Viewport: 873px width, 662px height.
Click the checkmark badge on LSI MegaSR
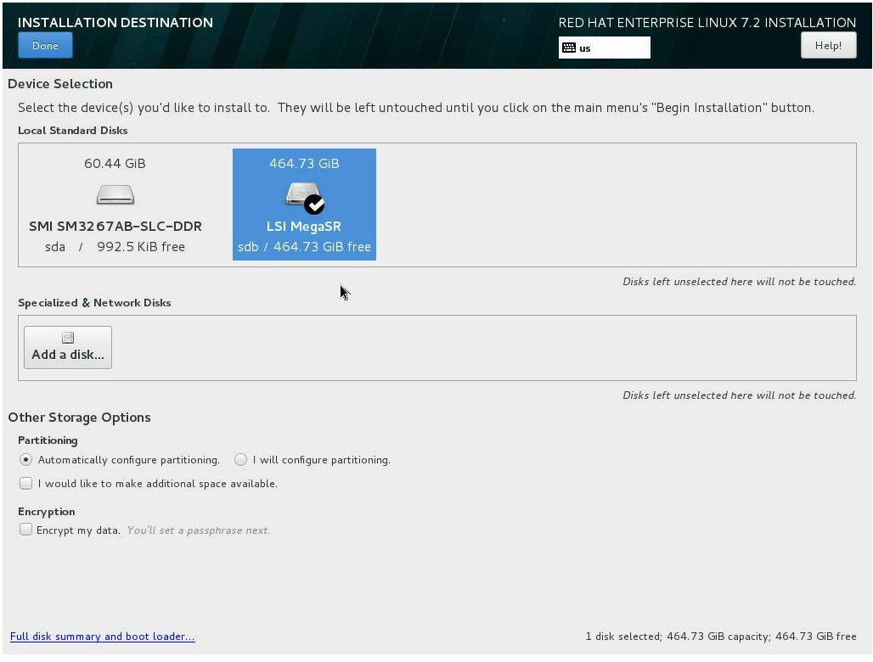click(x=314, y=205)
